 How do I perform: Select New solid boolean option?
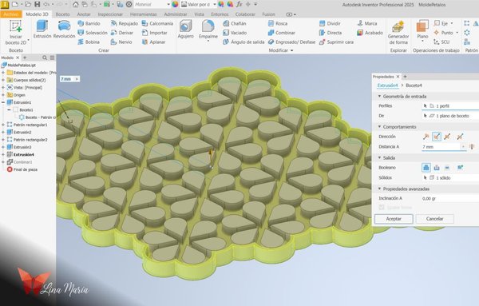(460, 168)
